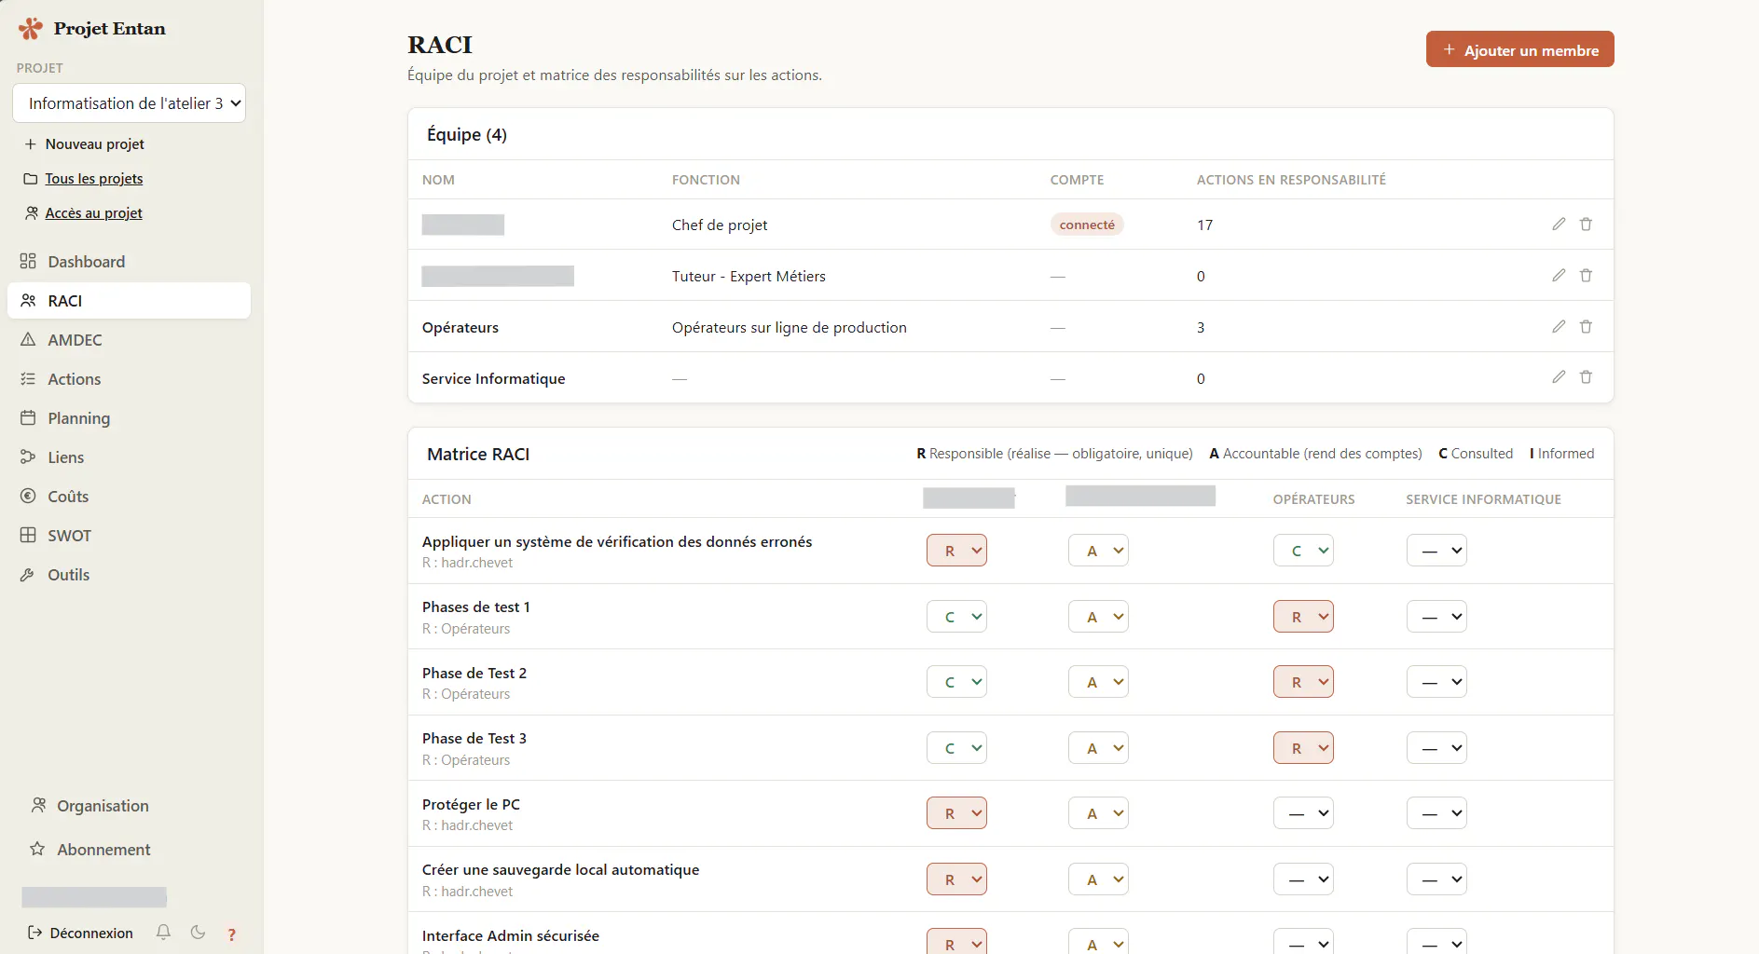Edit the Tuteur - Expert Métiers member
This screenshot has height=954, width=1759.
pyautogui.click(x=1559, y=276)
